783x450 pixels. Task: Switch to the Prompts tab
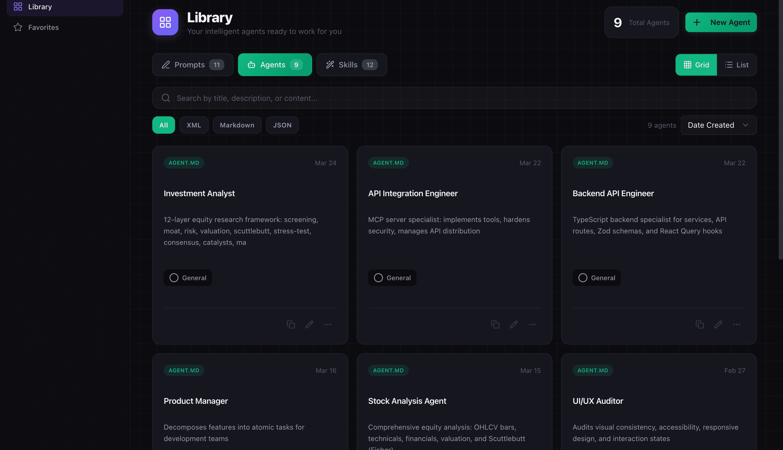[193, 65]
